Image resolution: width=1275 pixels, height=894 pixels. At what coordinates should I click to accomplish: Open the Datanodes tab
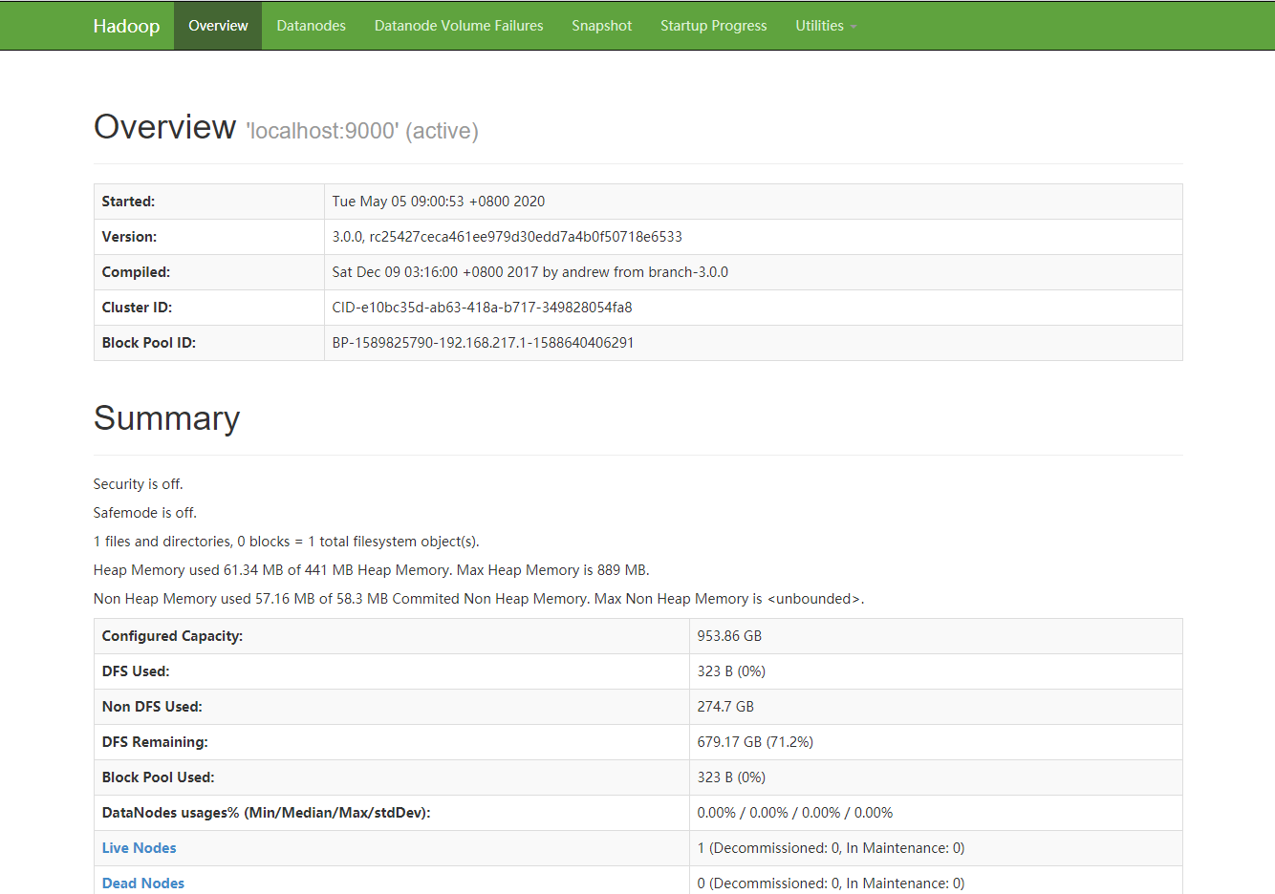click(x=312, y=26)
